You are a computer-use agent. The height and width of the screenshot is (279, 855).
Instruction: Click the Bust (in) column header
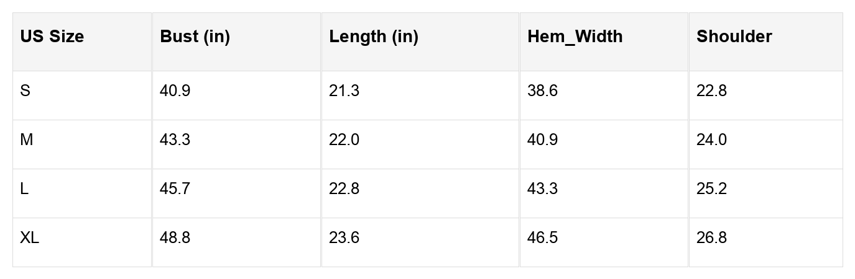[x=195, y=37]
